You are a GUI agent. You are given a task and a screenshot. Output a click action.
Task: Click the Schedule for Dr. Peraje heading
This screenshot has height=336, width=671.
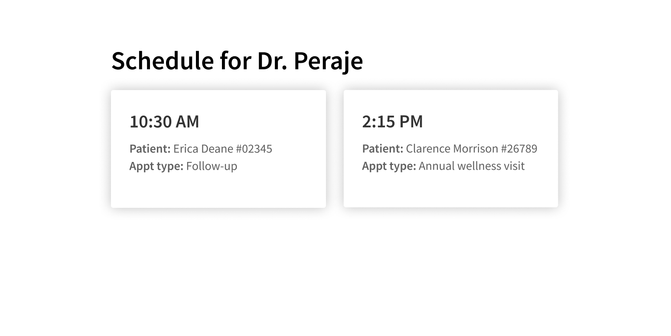(237, 61)
